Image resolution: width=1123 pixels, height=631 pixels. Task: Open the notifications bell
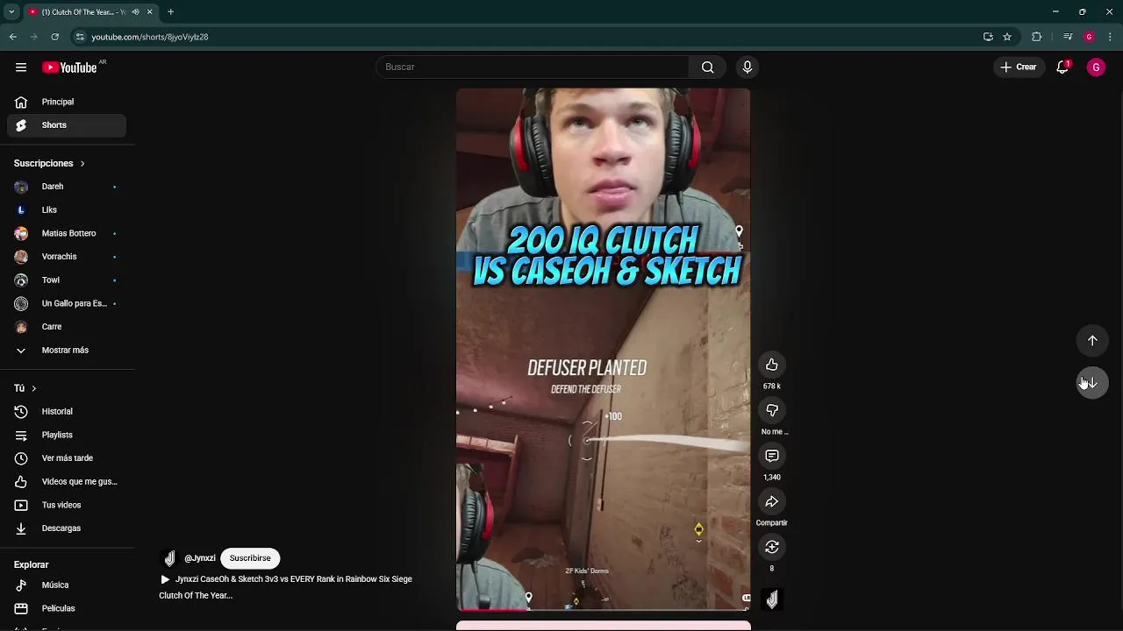click(1062, 67)
